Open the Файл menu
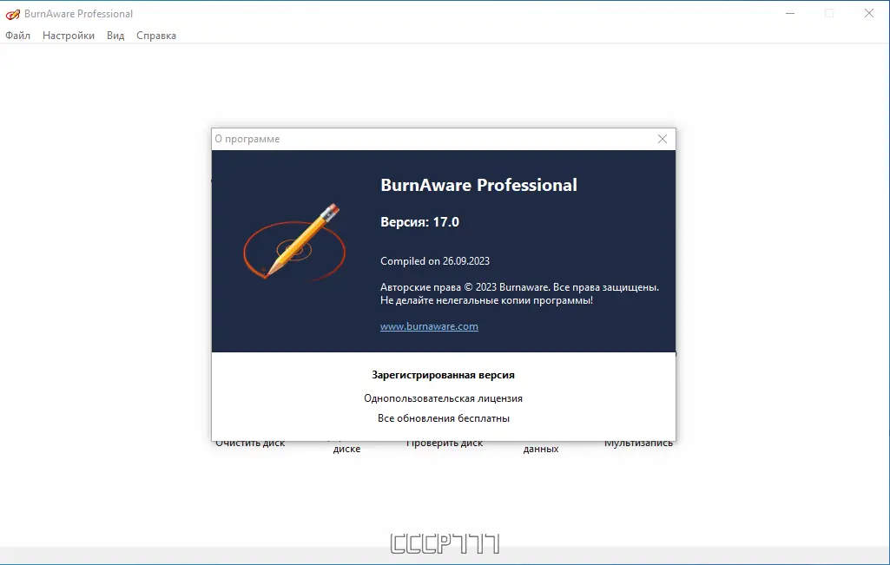 click(17, 36)
